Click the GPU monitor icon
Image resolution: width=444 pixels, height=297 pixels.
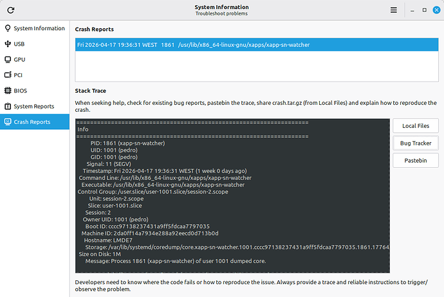[8, 59]
